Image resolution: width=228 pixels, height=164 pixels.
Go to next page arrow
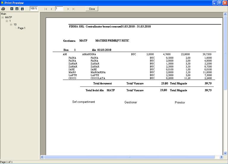pos(68,9)
